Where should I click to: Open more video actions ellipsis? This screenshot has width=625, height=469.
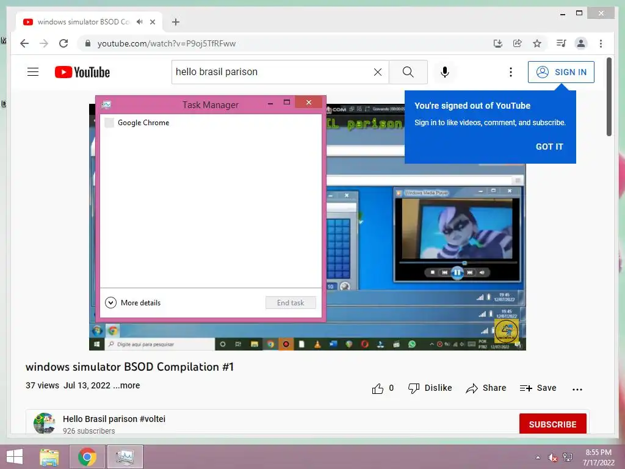point(577,389)
